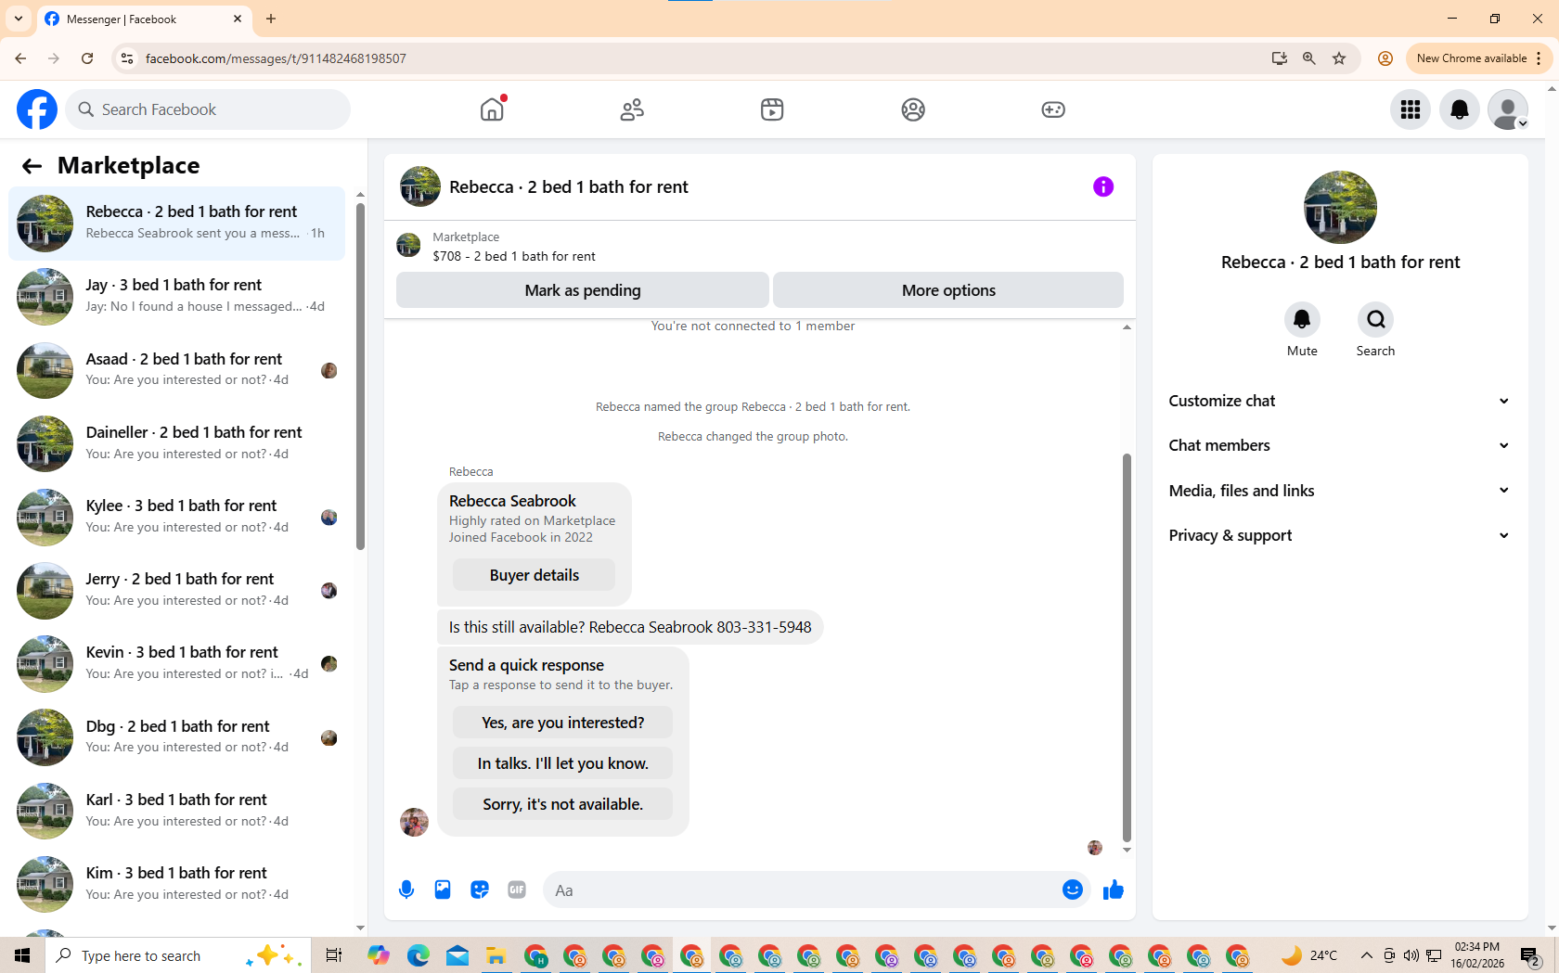Screen dimensions: 1559x973
Task: Open Asaad 2 bed 1 bath conversation
Action: (177, 370)
